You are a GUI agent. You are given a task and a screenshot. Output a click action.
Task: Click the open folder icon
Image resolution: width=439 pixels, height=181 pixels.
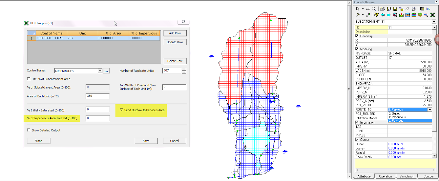tap(382, 9)
